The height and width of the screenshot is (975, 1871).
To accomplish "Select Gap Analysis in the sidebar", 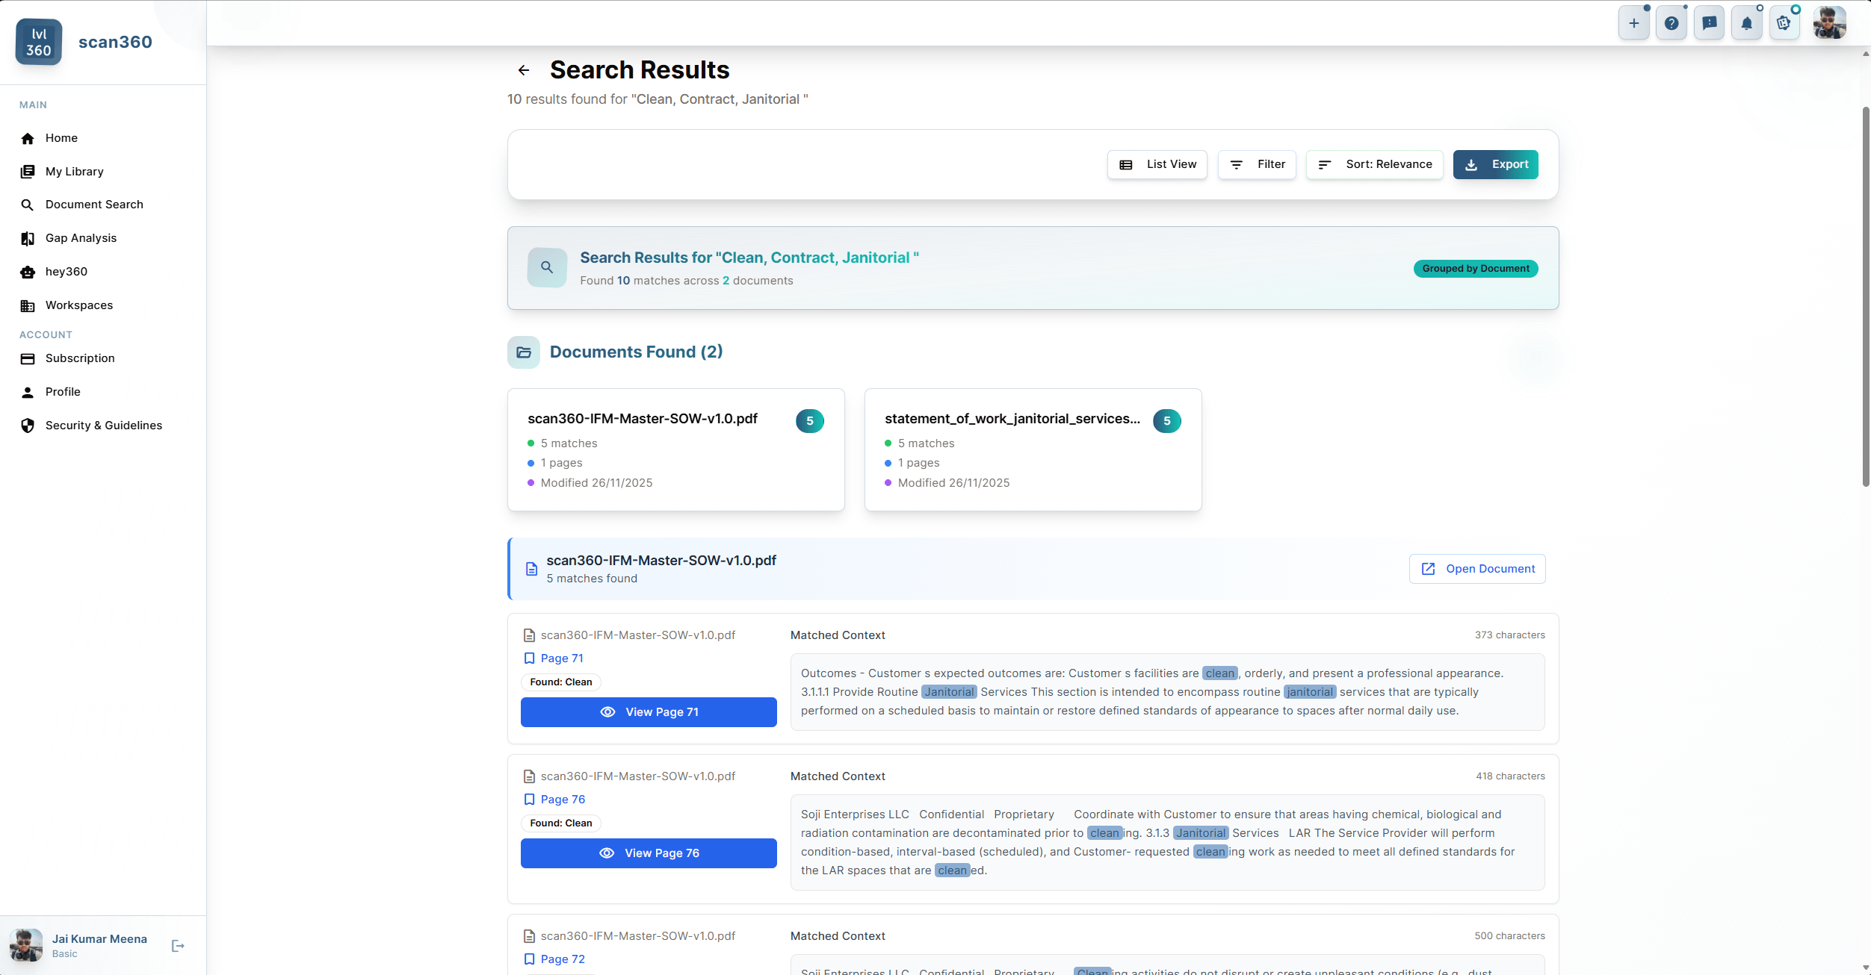I will point(80,237).
